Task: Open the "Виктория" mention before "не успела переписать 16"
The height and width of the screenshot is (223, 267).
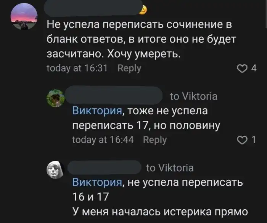Action: pos(97,182)
